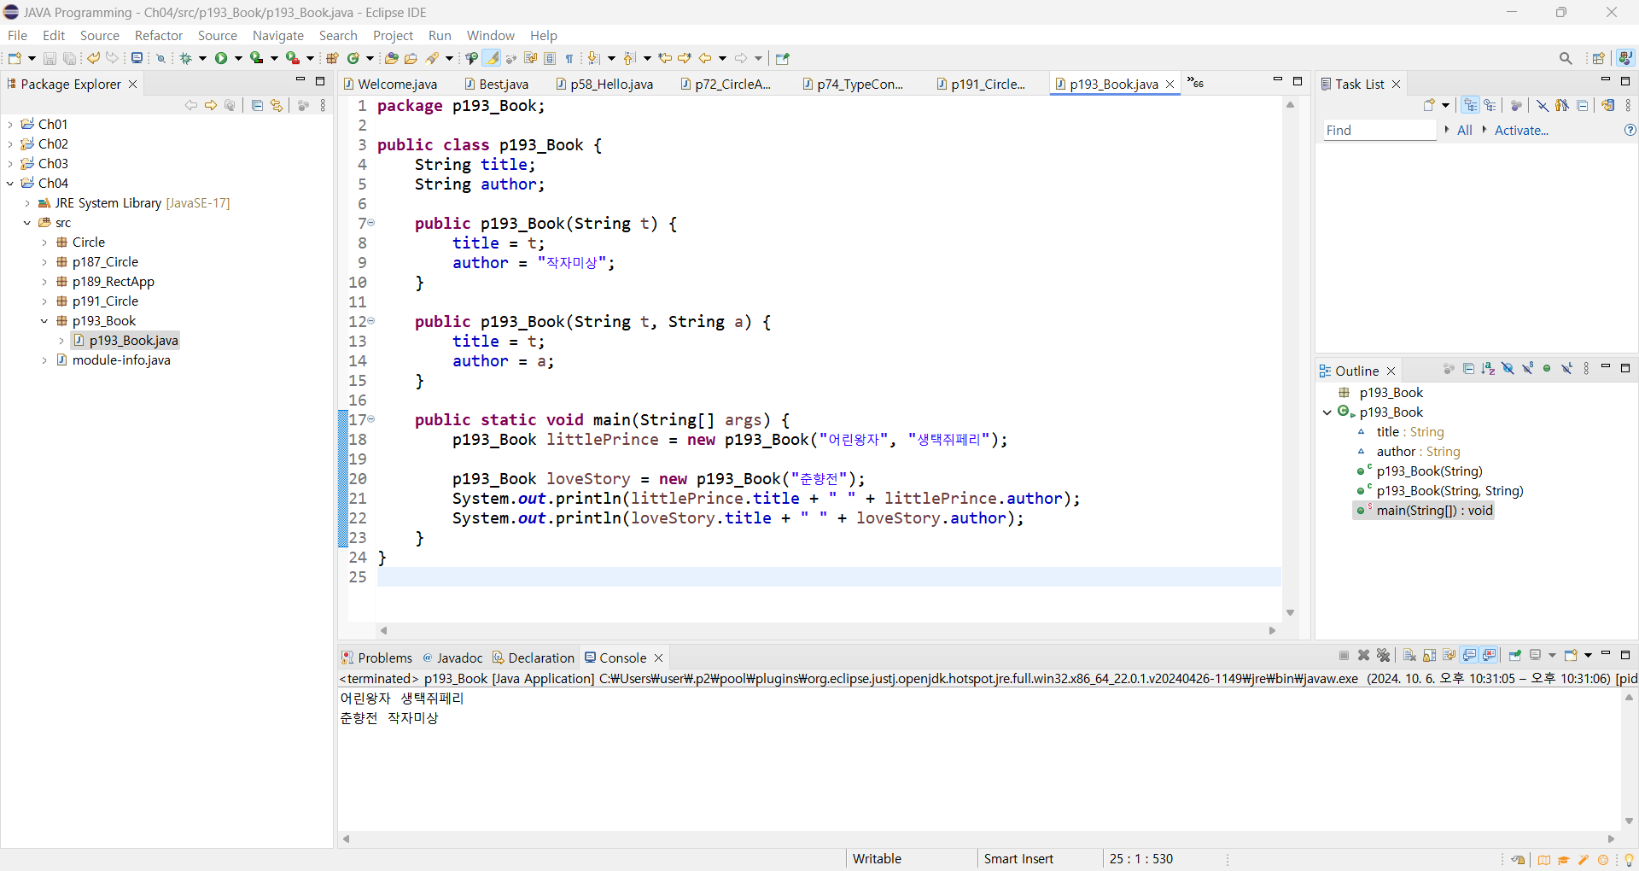This screenshot has height=871, width=1639.
Task: Collapse the src folder
Action: click(27, 222)
